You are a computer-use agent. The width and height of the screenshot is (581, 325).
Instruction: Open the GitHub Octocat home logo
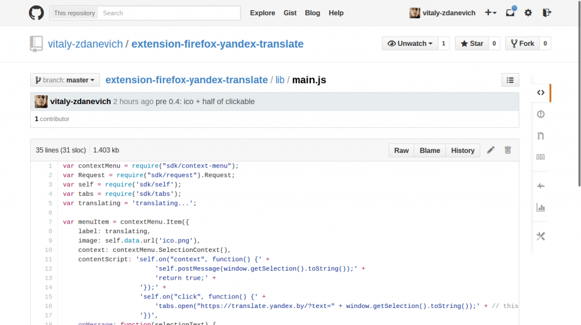(x=36, y=13)
